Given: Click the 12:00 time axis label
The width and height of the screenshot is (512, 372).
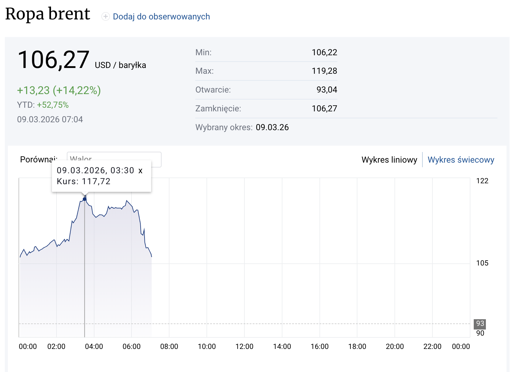Looking at the screenshot, I should coord(244,347).
